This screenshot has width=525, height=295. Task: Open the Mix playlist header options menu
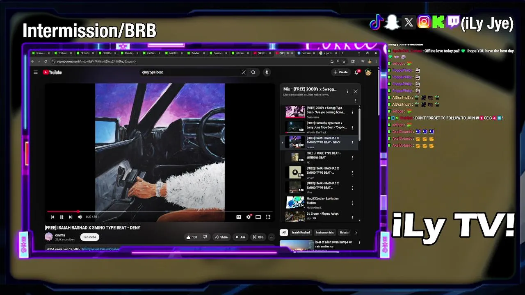[347, 91]
